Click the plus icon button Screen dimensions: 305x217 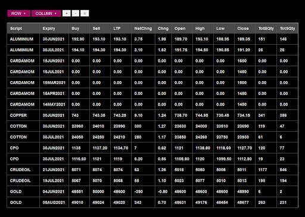pos(67,13)
